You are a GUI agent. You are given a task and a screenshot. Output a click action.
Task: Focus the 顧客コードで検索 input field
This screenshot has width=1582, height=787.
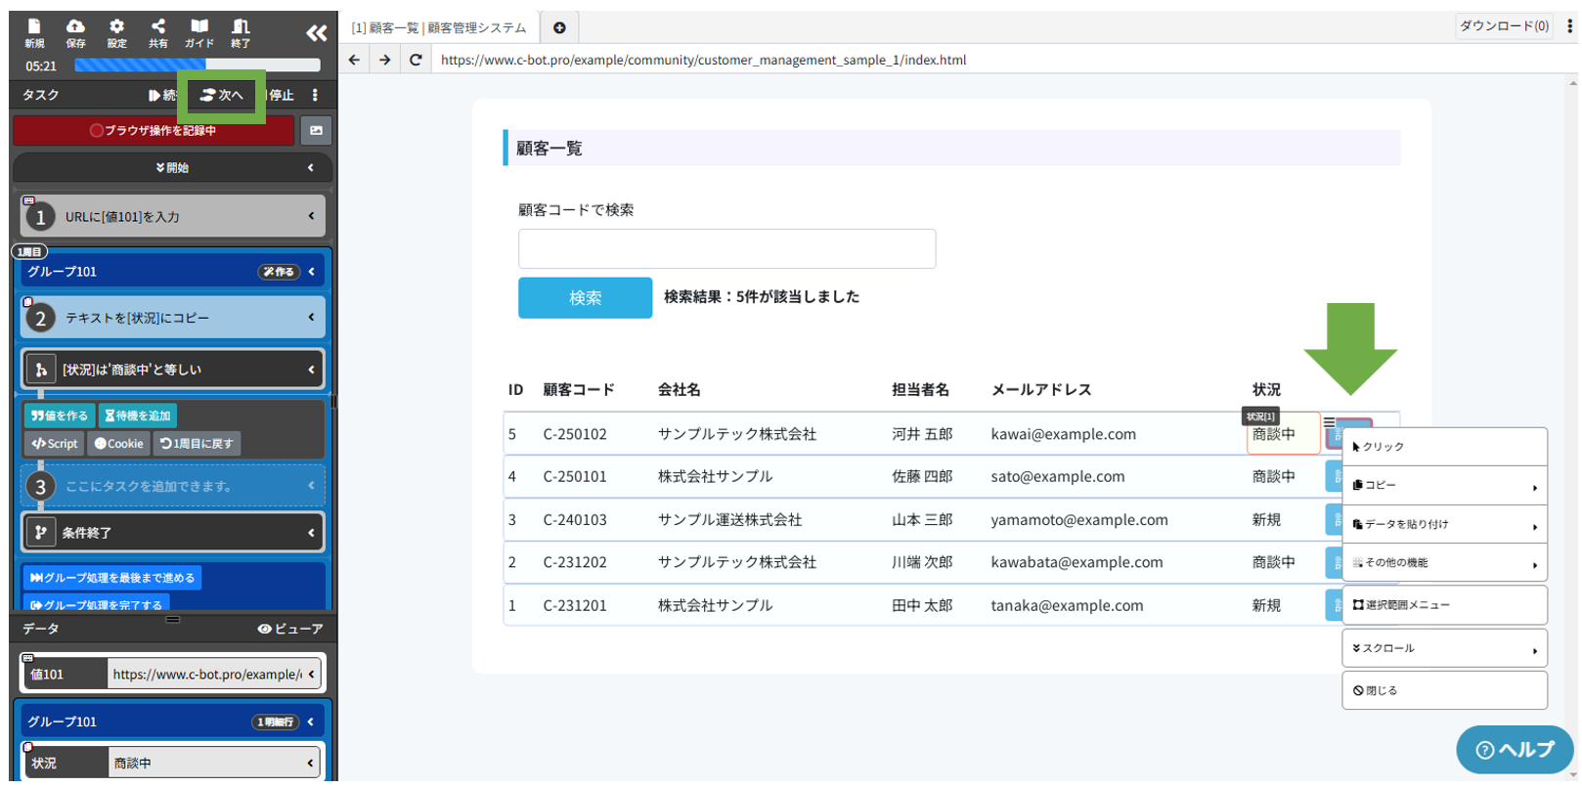[x=726, y=248]
